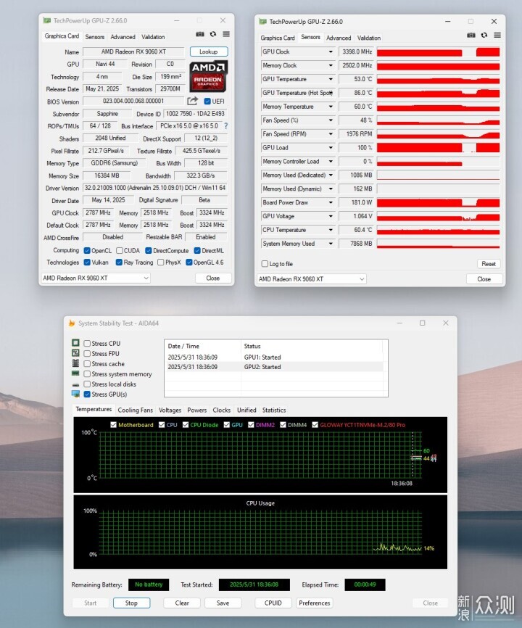The image size is (522, 628).
Task: Click the Lookup button
Action: click(x=209, y=51)
